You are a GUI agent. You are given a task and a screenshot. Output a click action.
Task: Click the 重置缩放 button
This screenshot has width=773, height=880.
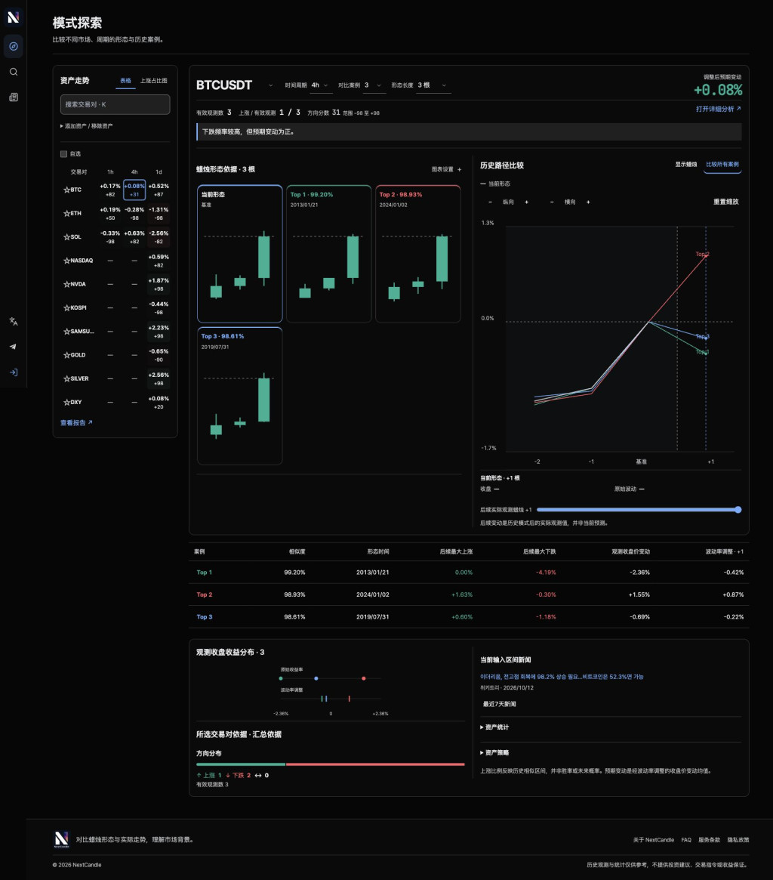pyautogui.click(x=726, y=202)
